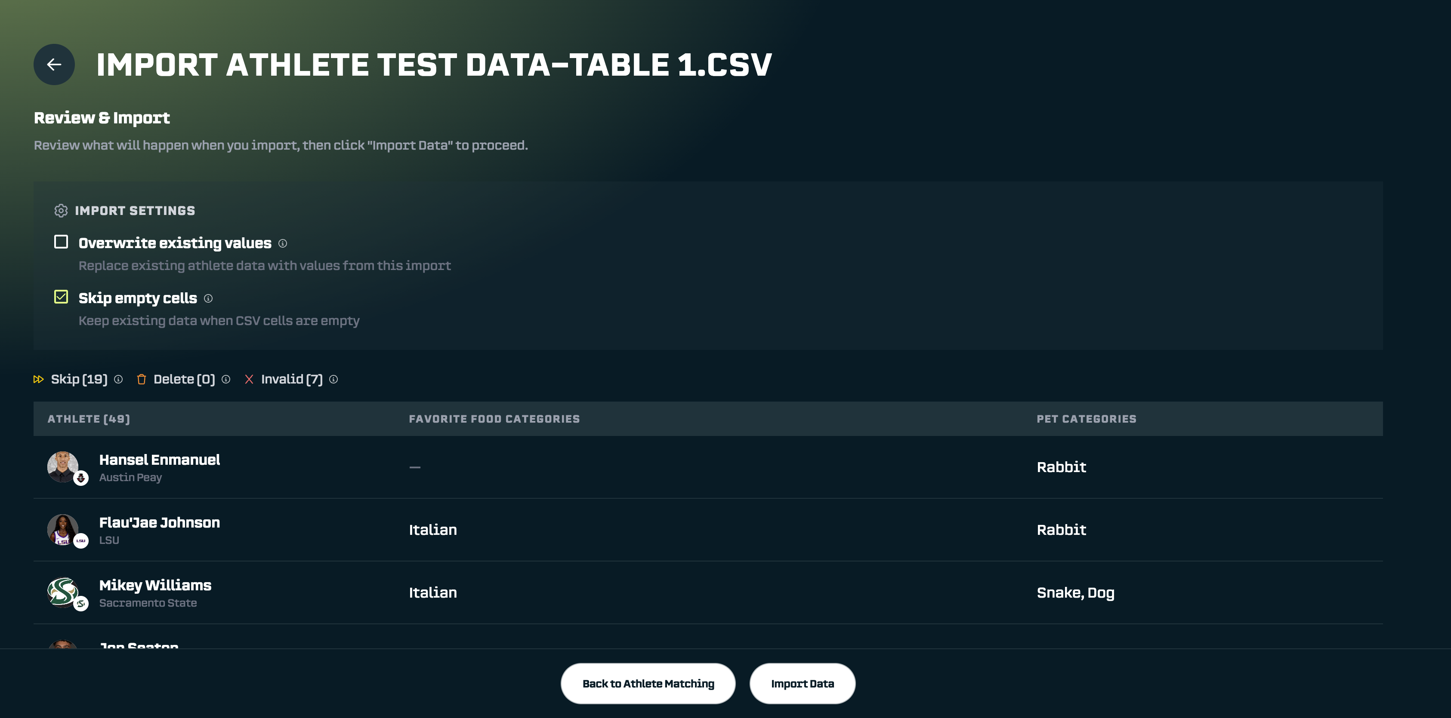The height and width of the screenshot is (718, 1451).
Task: Click info icon beside Skip empty cells
Action: pyautogui.click(x=208, y=298)
